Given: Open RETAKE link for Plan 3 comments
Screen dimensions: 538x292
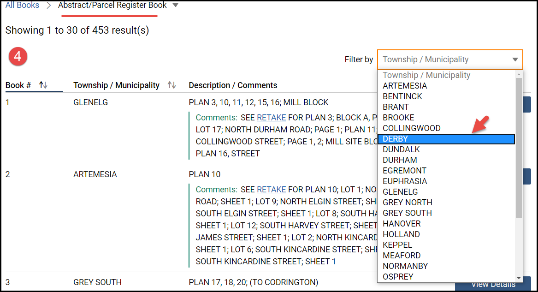Looking at the screenshot, I should 271,118.
